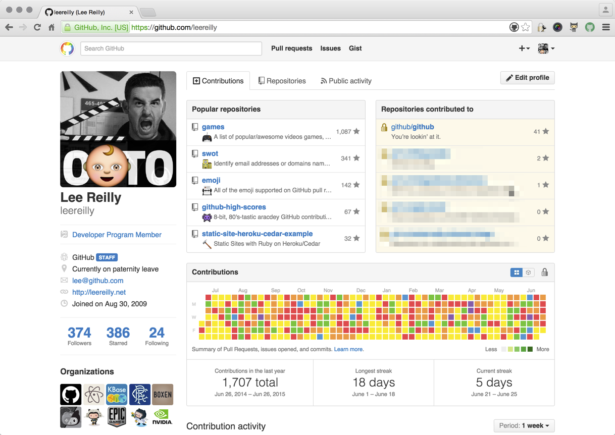Open the Atom organization avatar
The height and width of the screenshot is (435, 615).
[94, 395]
